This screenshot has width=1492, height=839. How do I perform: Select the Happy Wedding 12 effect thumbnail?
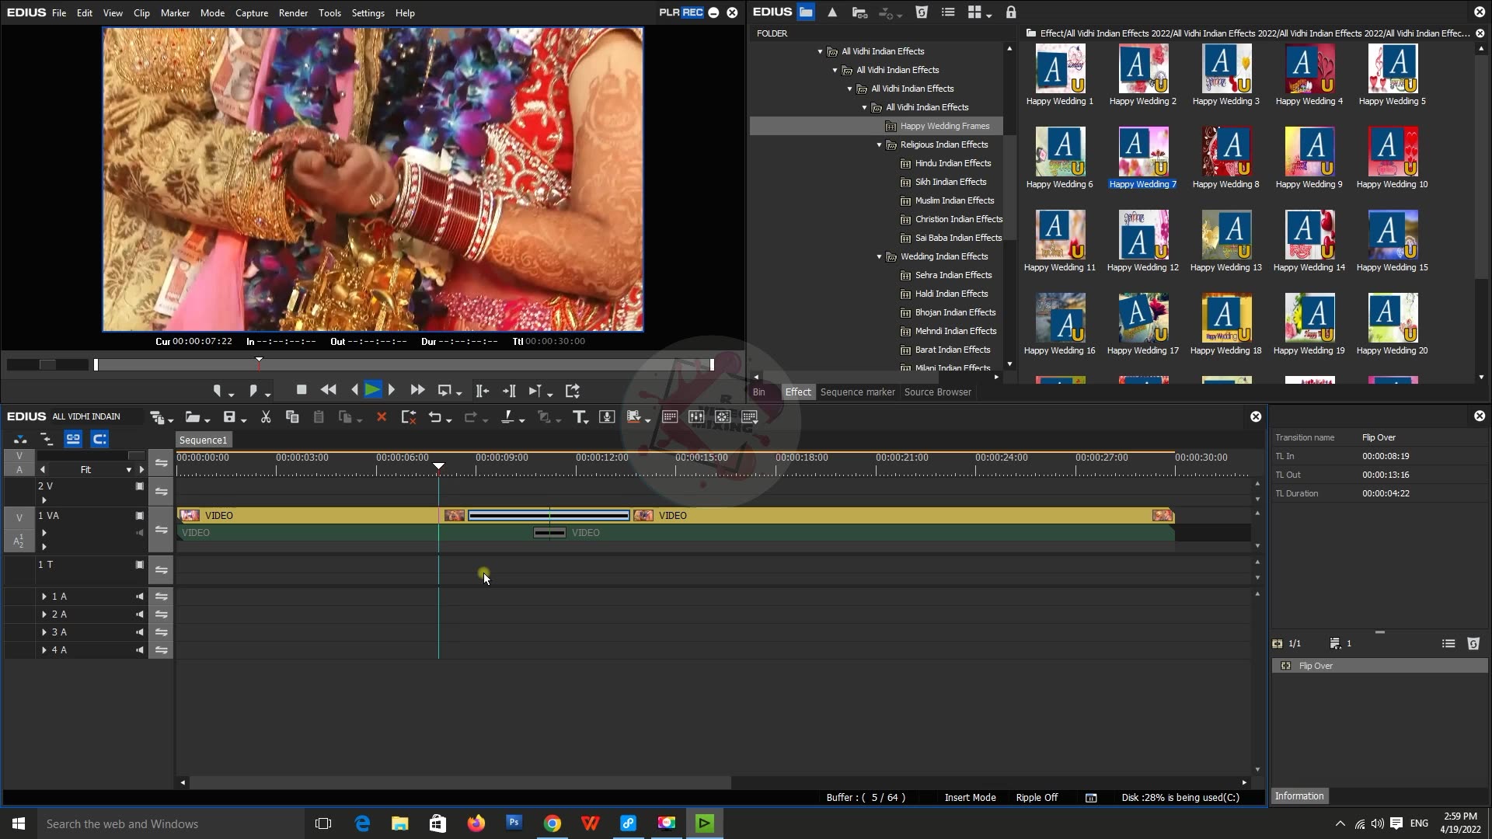[1142, 235]
